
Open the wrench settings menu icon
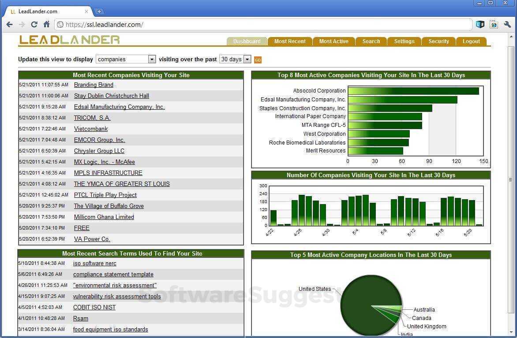point(507,24)
